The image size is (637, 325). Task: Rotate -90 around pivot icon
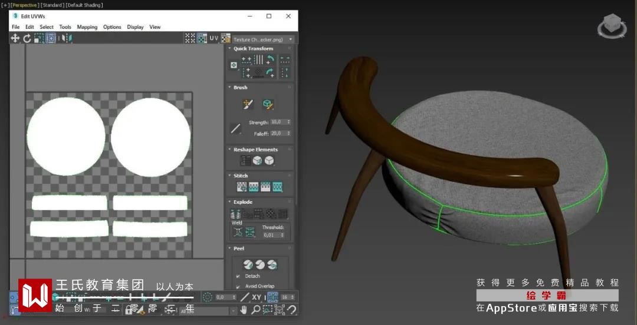pyautogui.click(x=270, y=60)
